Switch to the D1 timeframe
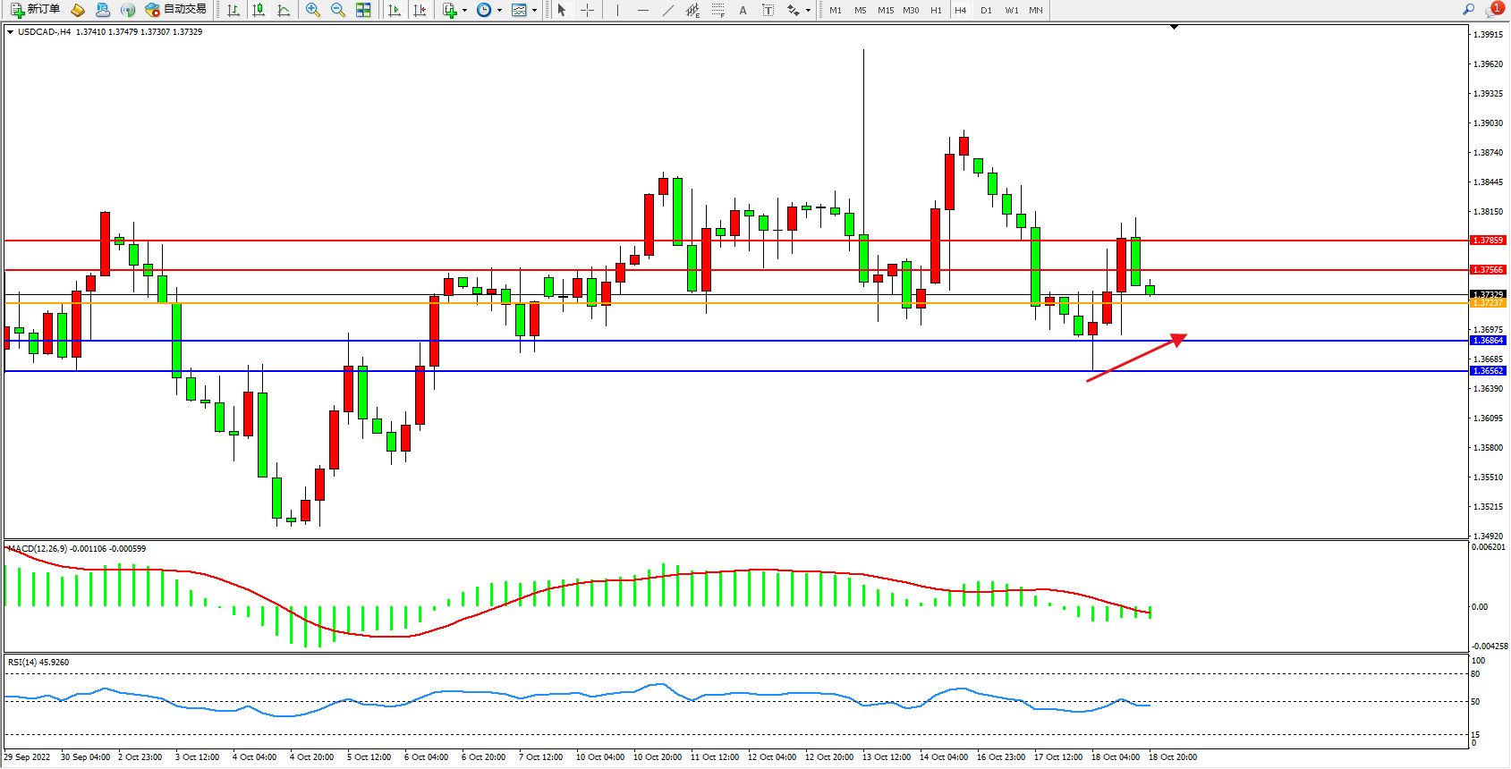The width and height of the screenshot is (1511, 769). tap(986, 10)
